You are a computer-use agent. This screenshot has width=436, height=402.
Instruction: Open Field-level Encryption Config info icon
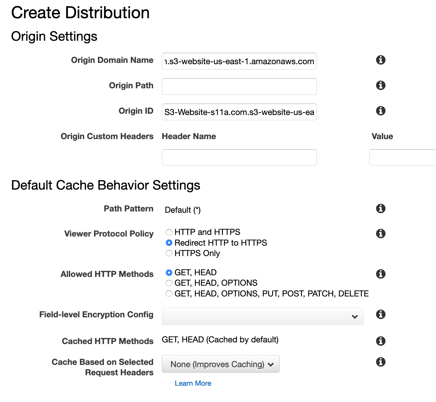(381, 314)
